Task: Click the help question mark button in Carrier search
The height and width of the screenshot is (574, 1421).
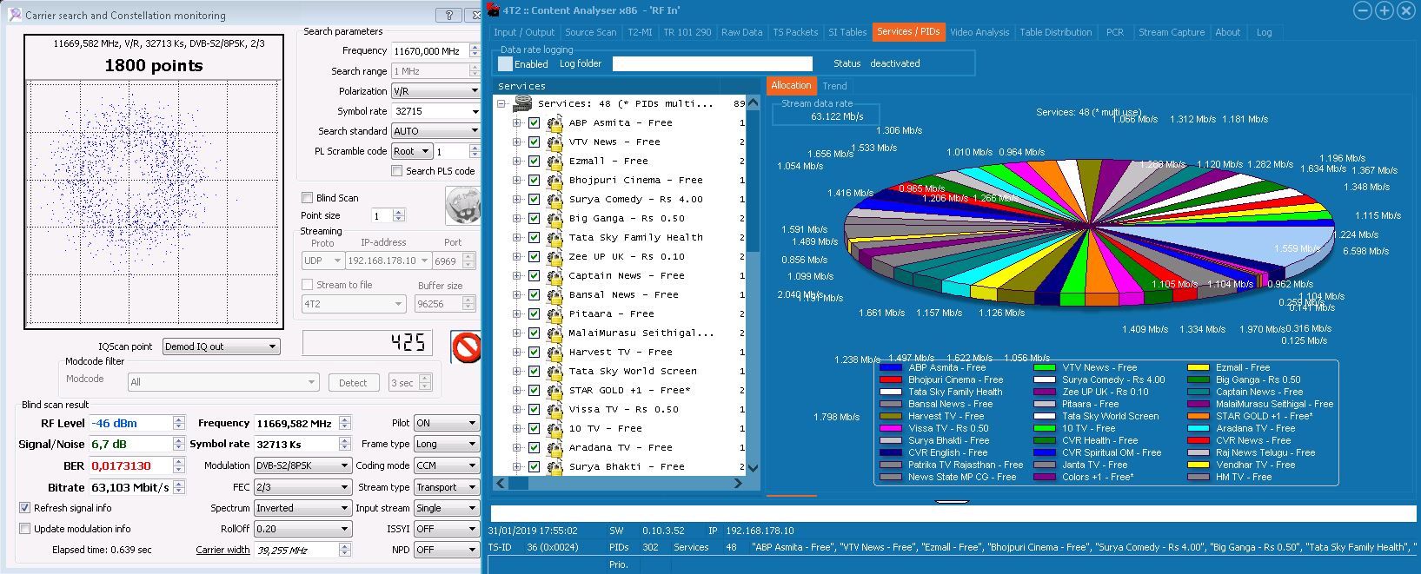Action: click(448, 15)
